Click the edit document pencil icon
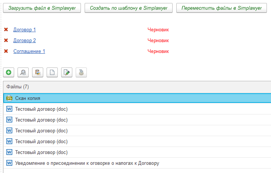 point(67,73)
